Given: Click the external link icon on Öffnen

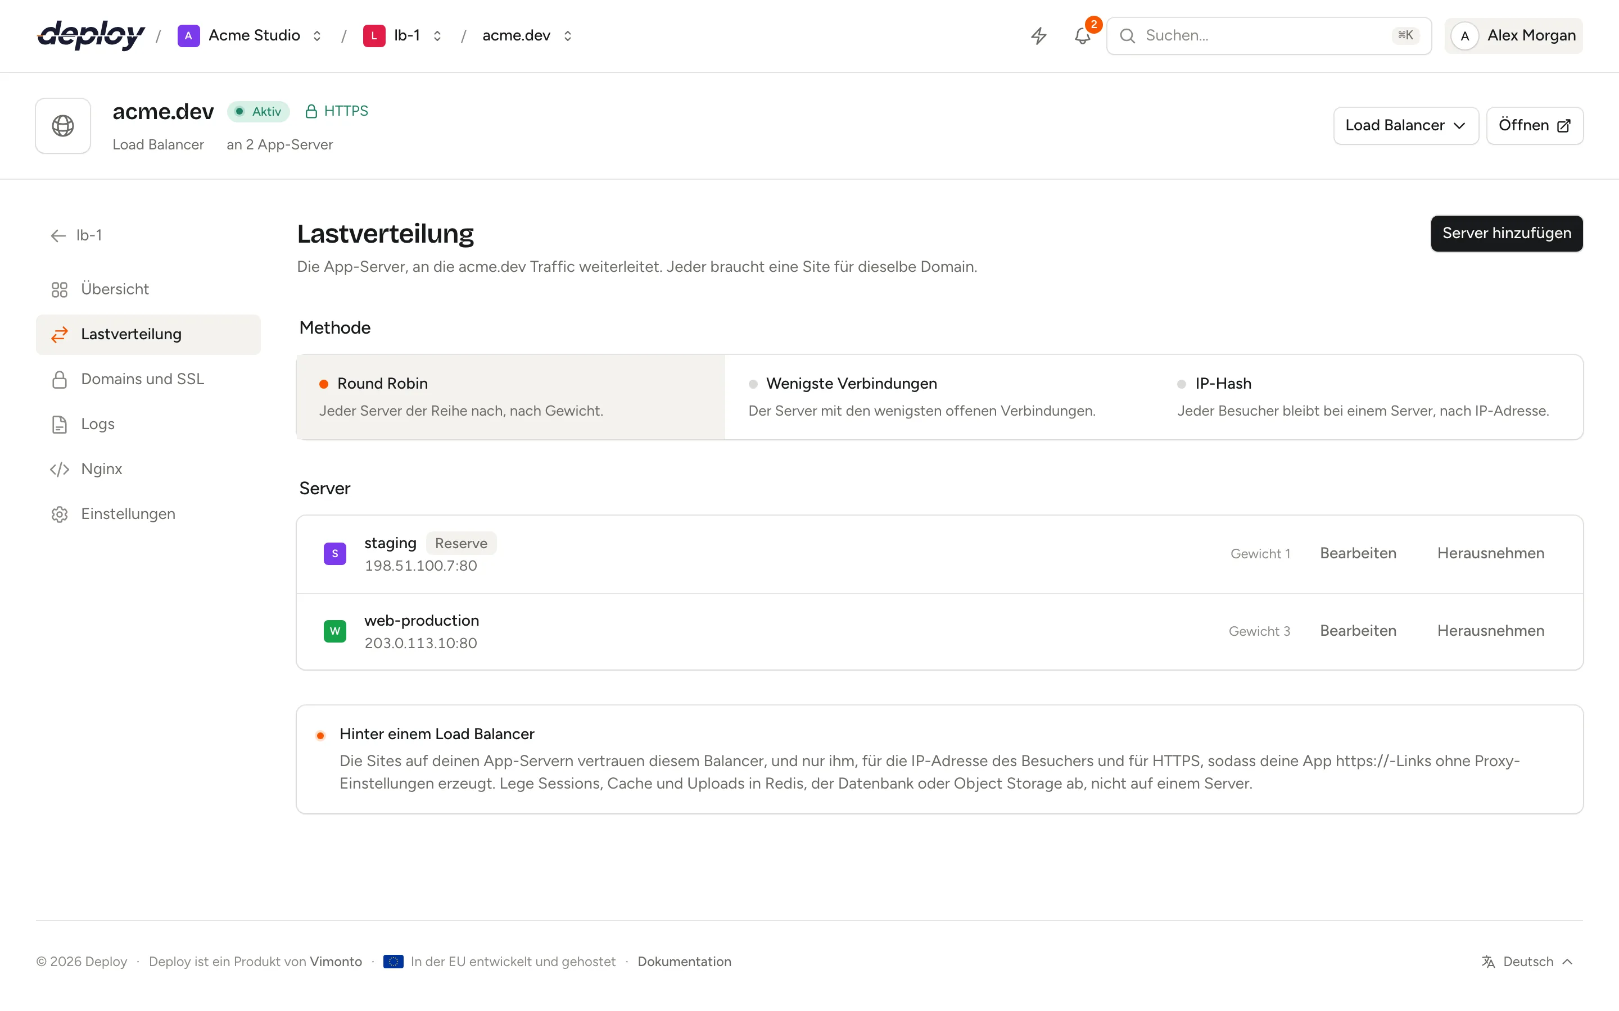Looking at the screenshot, I should pos(1564,126).
